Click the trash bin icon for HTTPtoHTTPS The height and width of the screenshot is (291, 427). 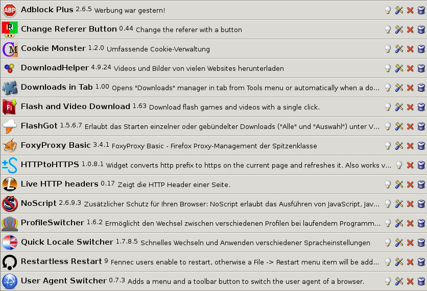click(421, 165)
